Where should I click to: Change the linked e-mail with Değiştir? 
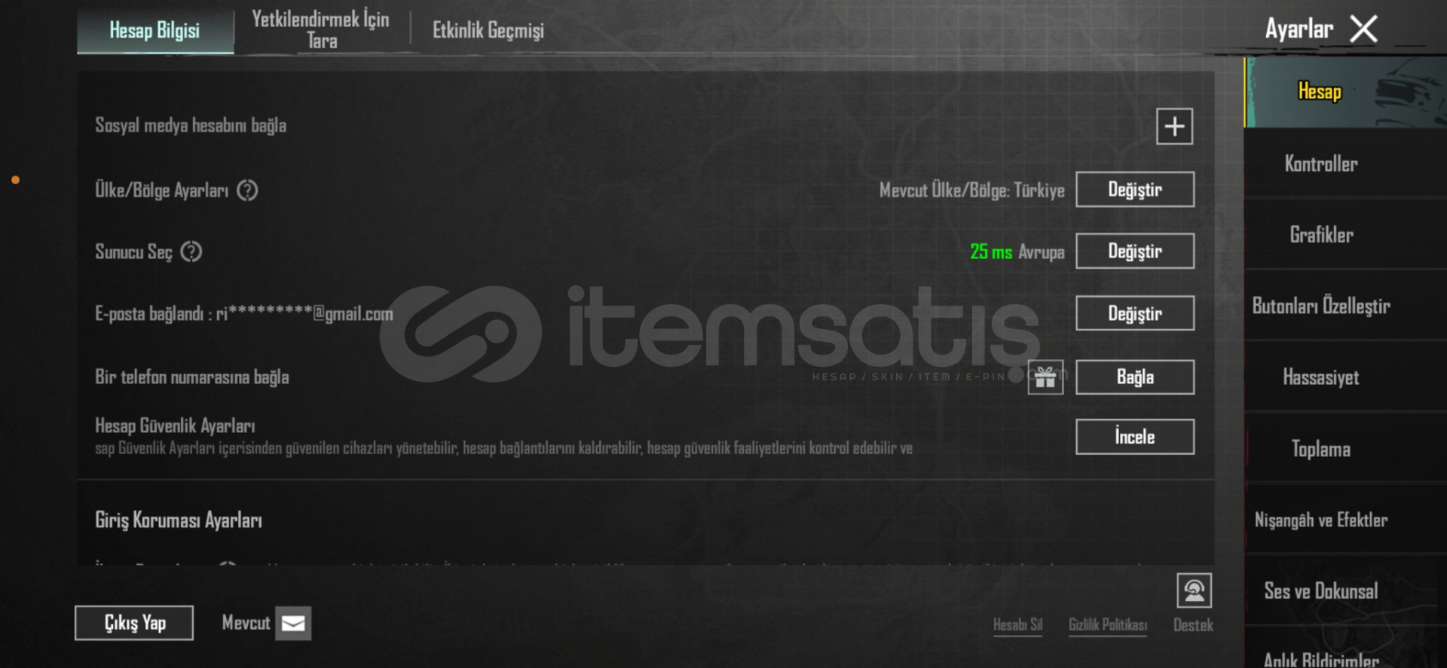[1135, 313]
